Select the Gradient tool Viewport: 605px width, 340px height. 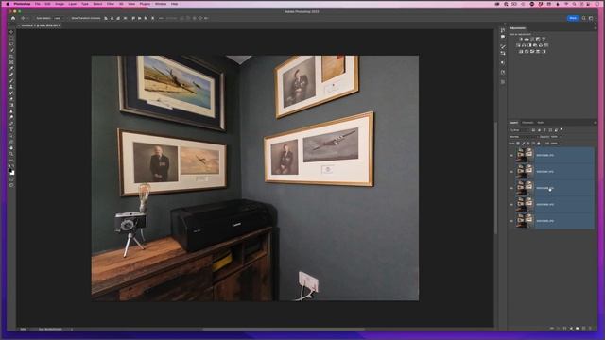[11, 105]
